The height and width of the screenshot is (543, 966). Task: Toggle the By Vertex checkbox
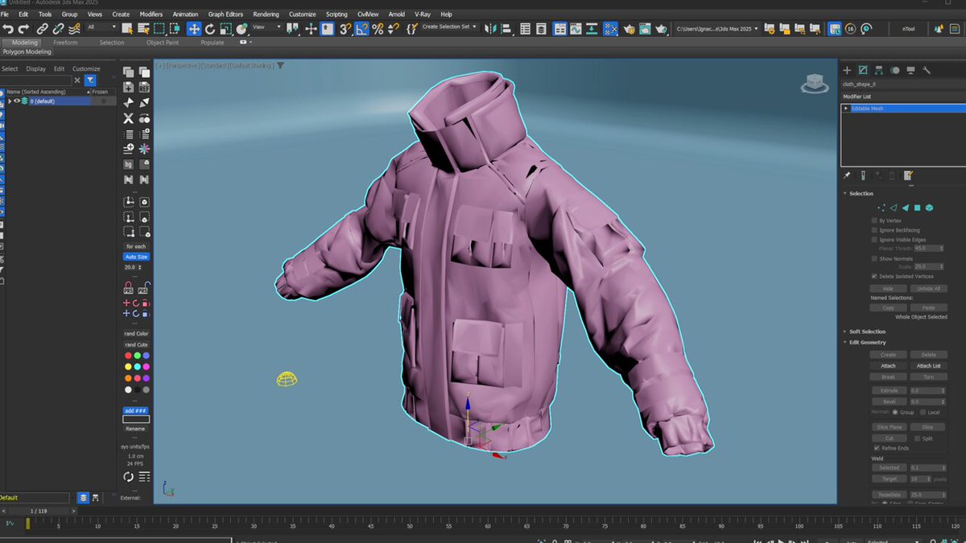pyautogui.click(x=875, y=220)
